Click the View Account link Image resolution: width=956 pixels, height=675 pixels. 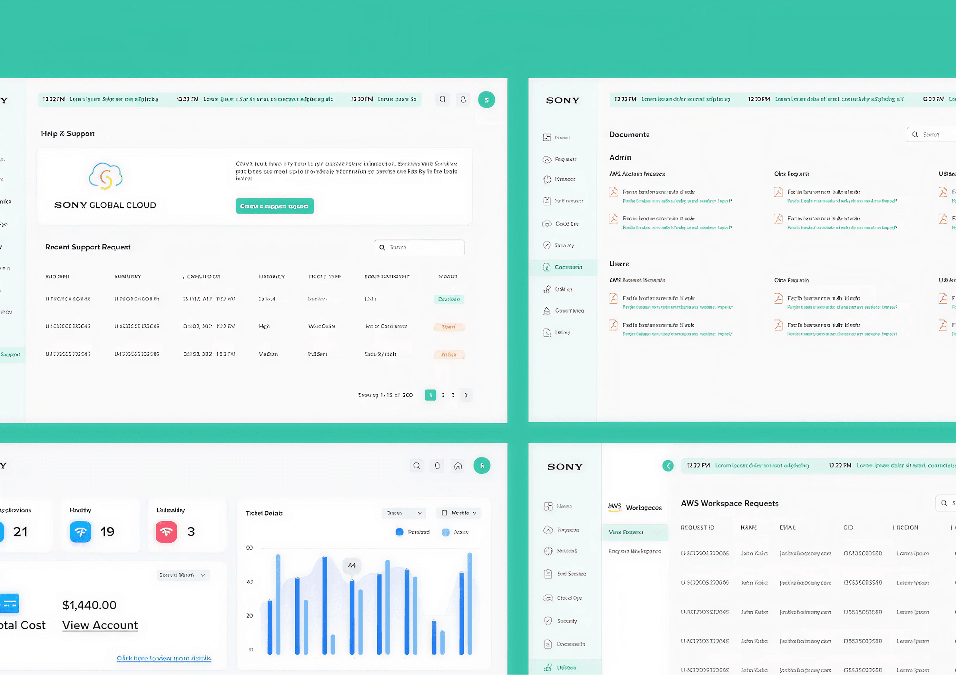tap(100, 625)
